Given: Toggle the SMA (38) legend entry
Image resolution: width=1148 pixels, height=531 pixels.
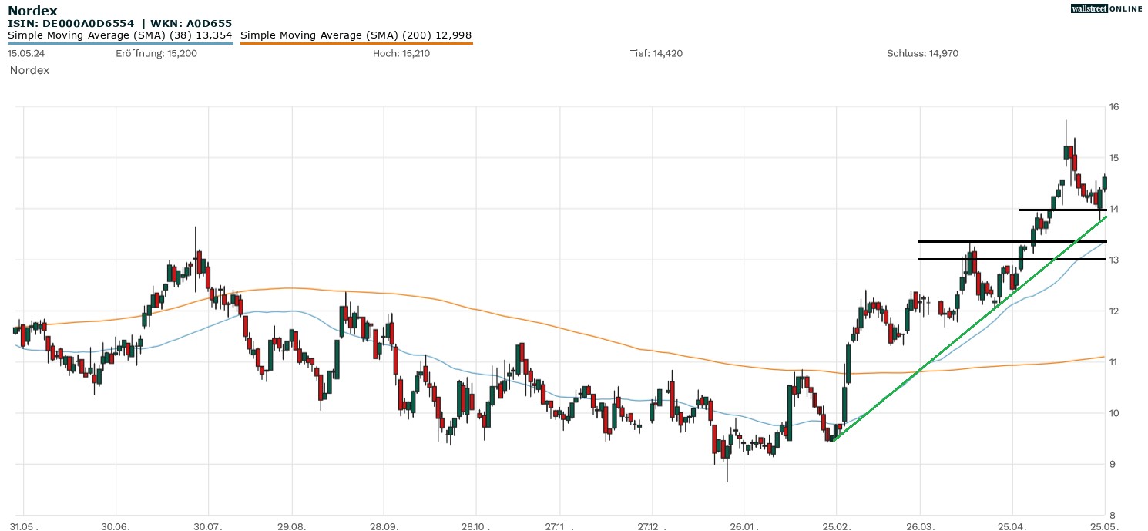Looking at the screenshot, I should coord(120,35).
